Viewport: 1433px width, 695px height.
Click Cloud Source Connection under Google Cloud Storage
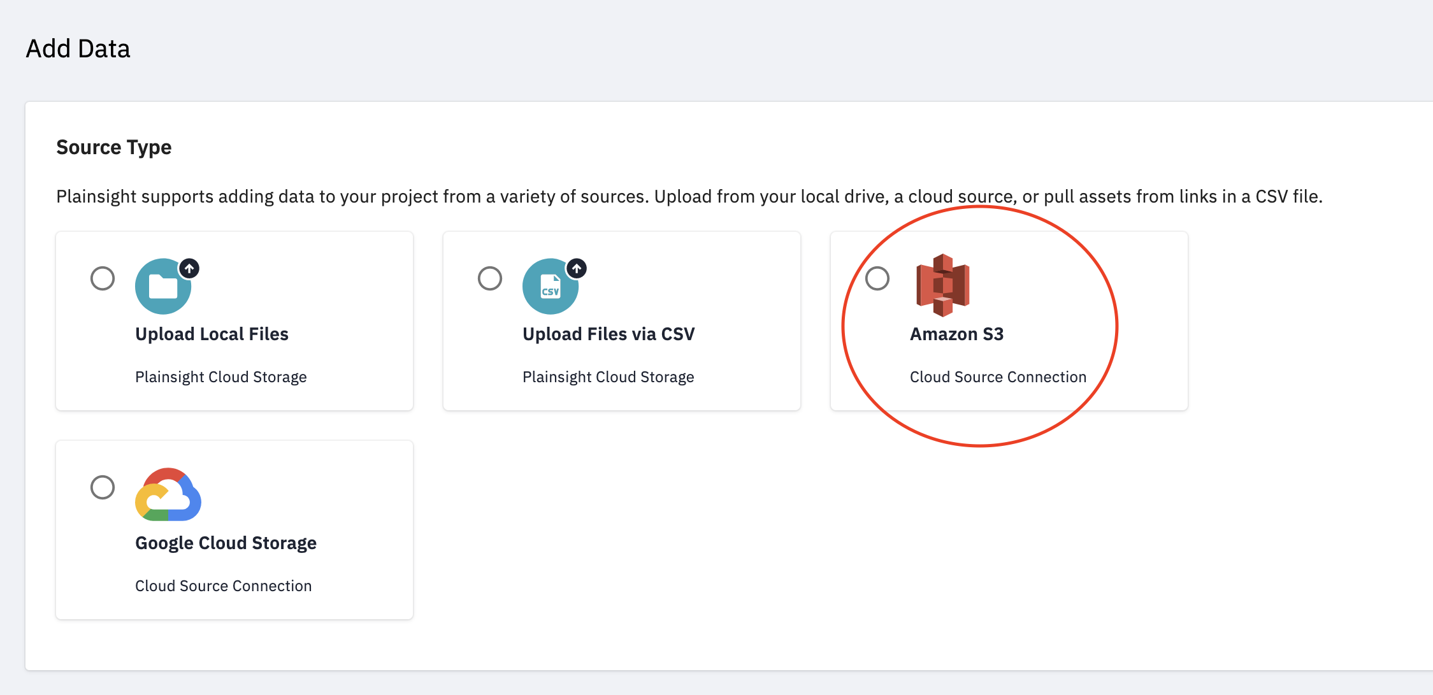[223, 586]
